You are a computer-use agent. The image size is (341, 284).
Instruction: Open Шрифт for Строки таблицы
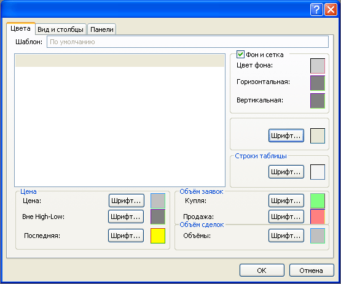coord(286,172)
